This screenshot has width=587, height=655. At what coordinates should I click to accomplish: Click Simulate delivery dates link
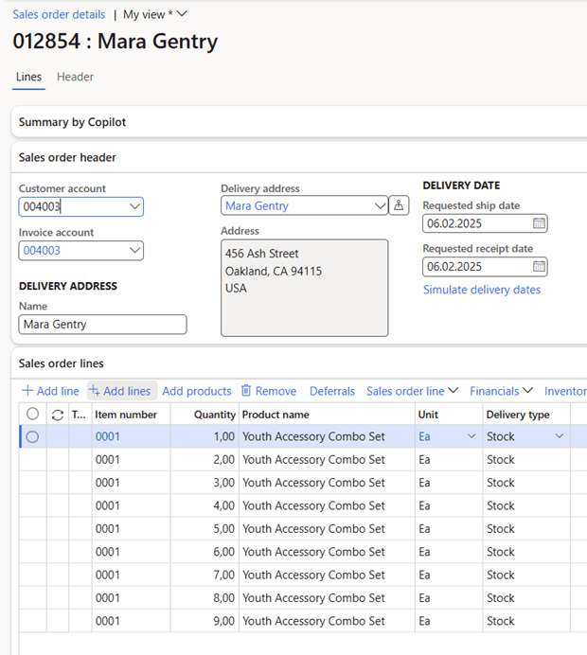click(x=482, y=290)
